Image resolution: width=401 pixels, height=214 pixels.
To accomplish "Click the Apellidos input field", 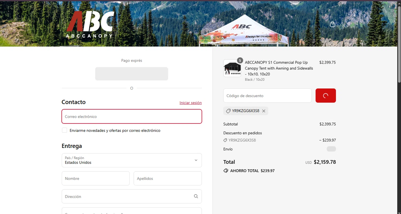I will pos(168,178).
